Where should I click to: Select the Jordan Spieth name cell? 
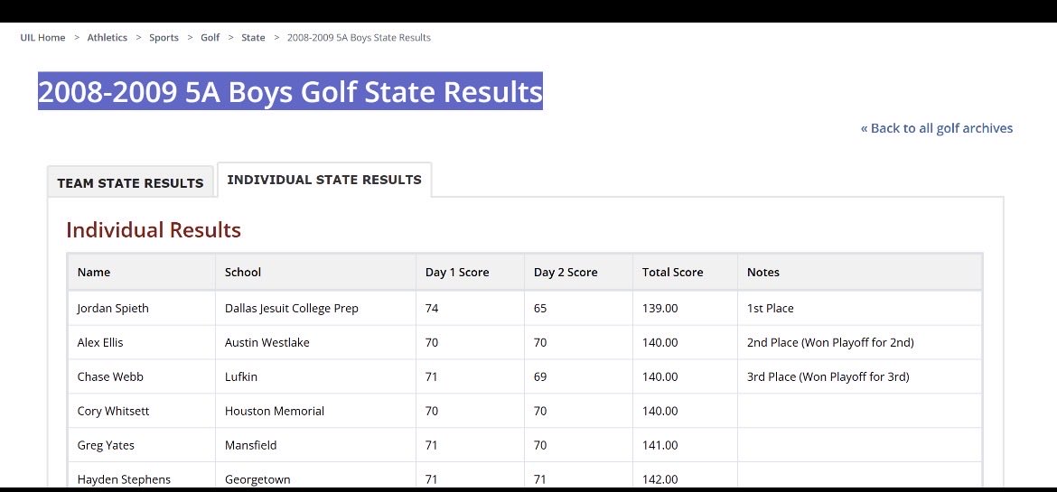[142, 308]
